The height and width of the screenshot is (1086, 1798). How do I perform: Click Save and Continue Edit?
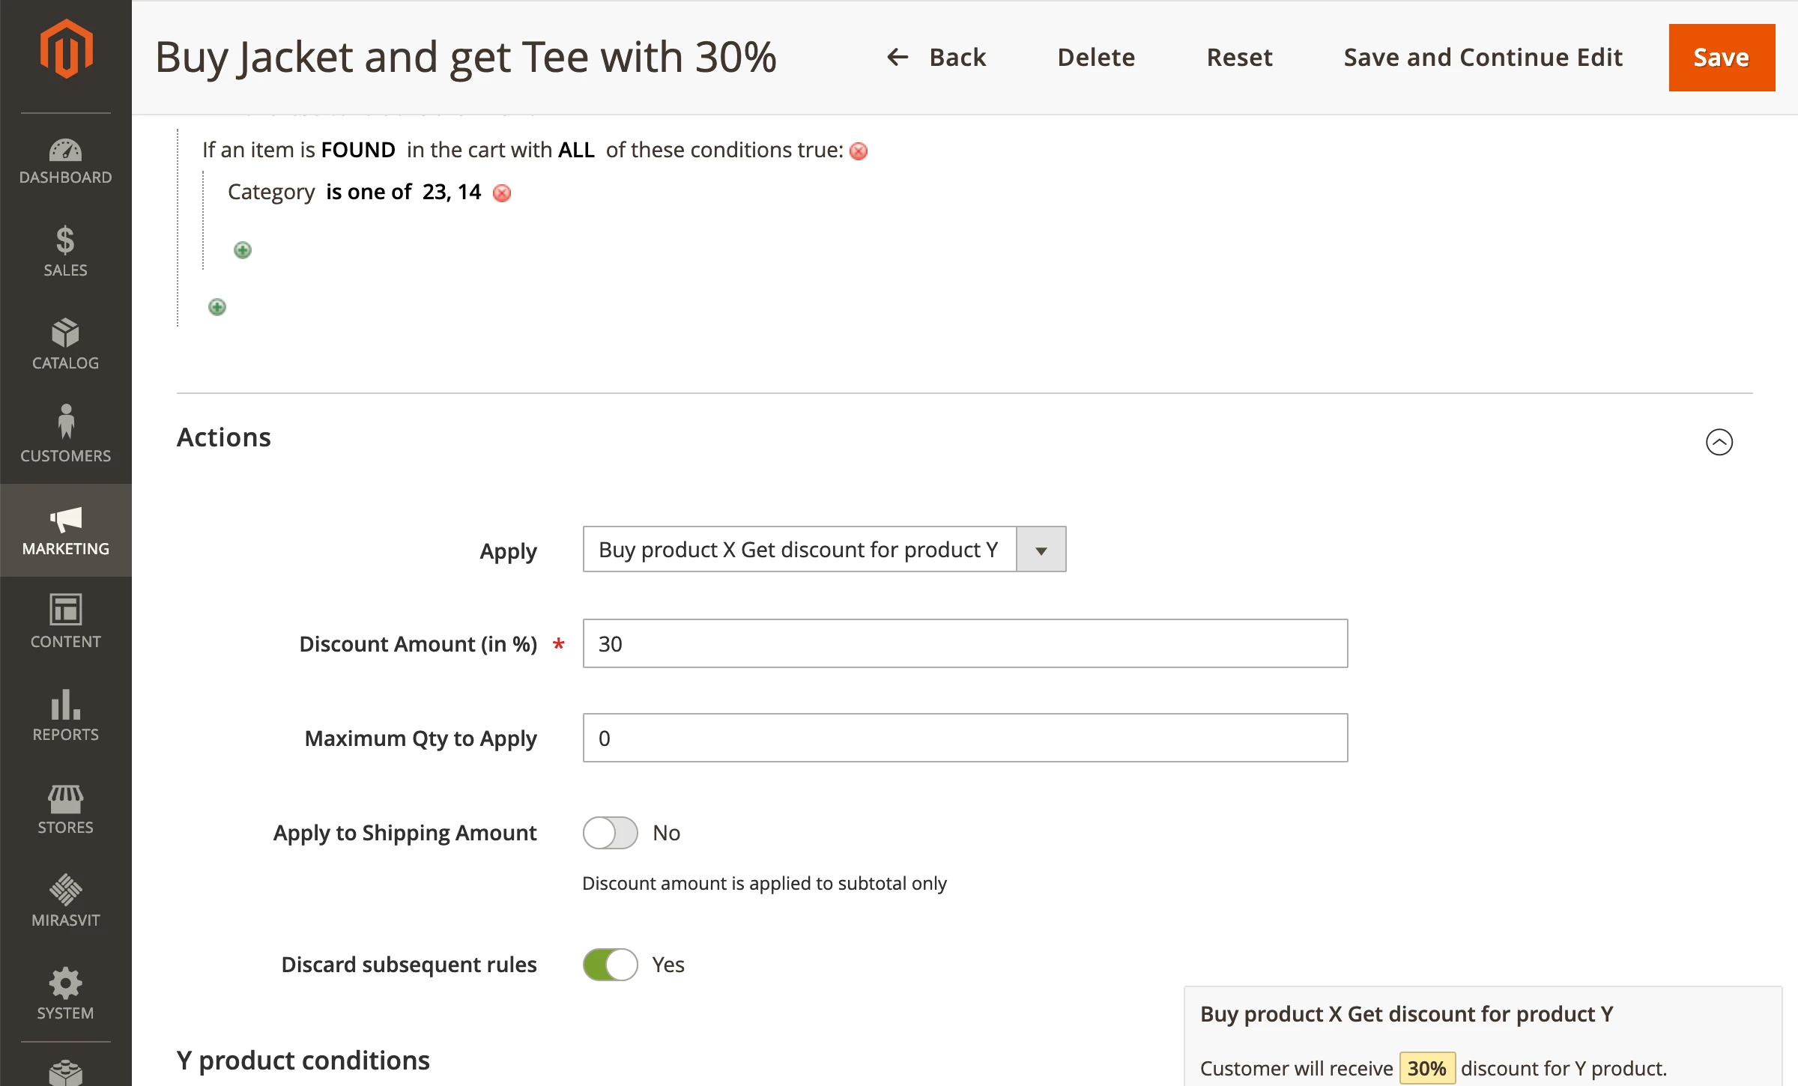pos(1483,58)
